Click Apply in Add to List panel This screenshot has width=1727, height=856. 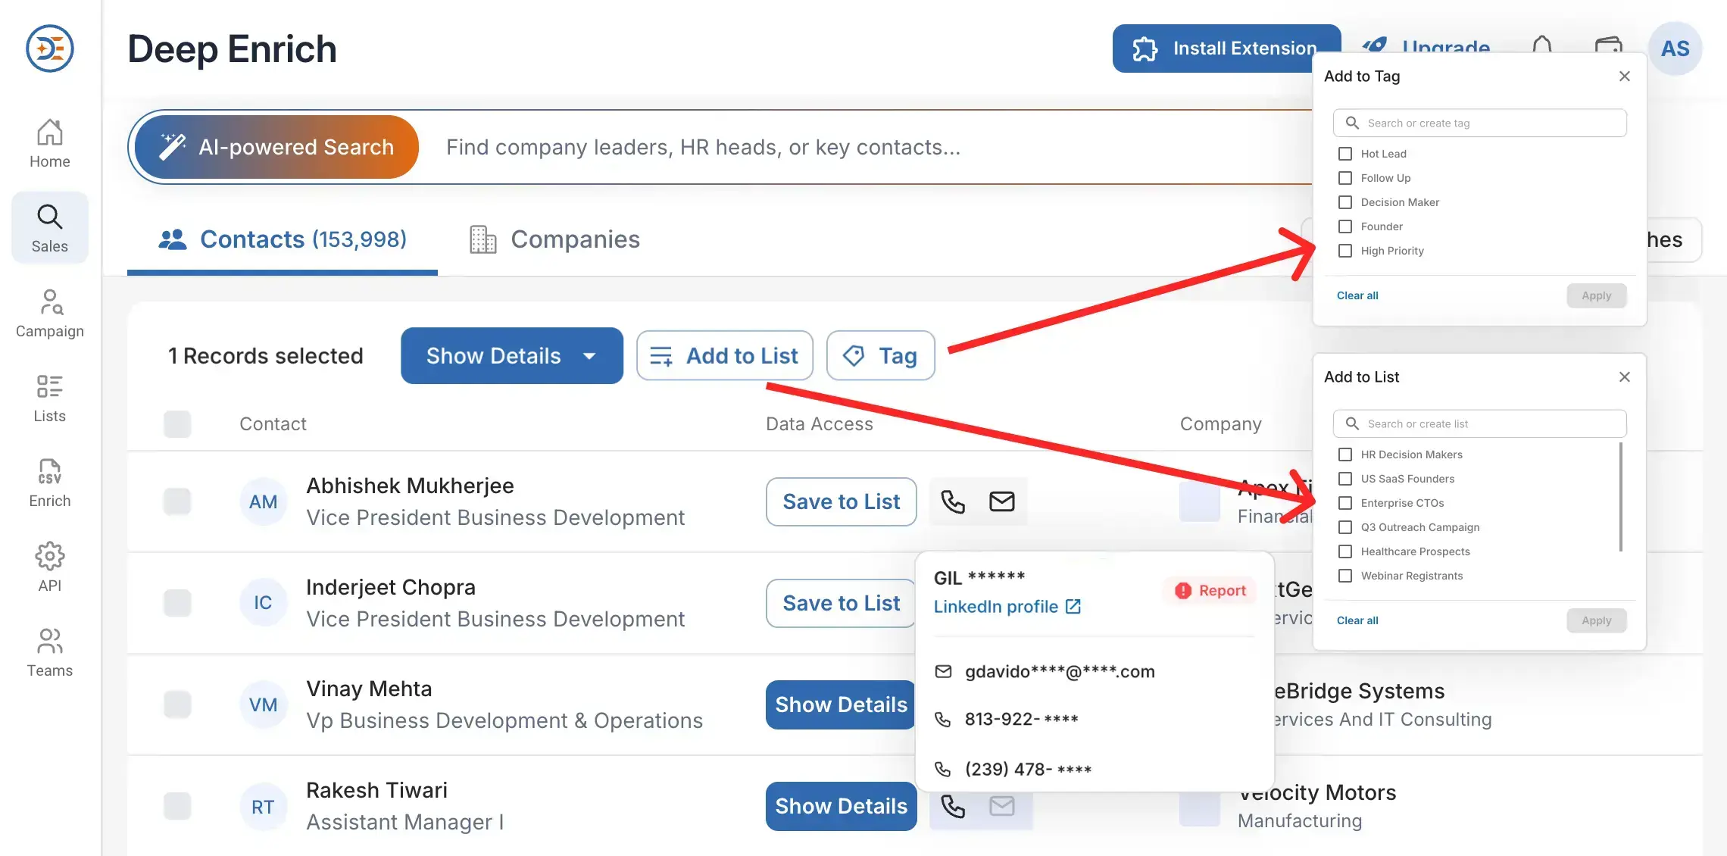click(1597, 620)
